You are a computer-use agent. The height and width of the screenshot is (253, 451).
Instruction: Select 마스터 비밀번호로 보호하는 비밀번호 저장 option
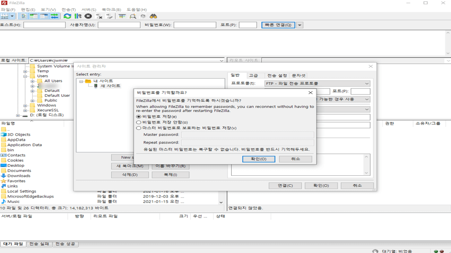click(x=139, y=128)
